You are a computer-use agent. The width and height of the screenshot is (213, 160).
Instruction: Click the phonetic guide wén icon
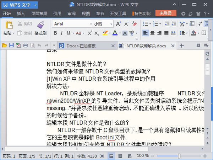pyautogui.click(x=132, y=33)
